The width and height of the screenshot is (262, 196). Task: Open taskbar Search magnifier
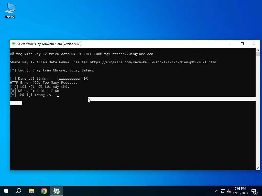click(x=18, y=191)
